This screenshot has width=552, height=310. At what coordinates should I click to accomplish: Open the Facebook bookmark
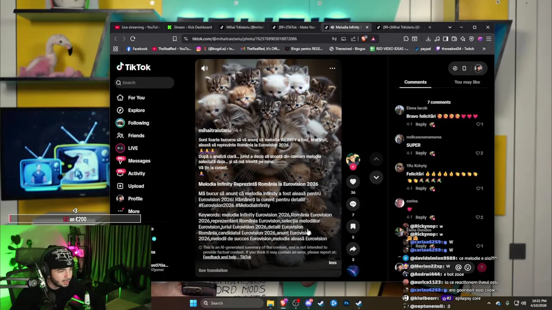[x=137, y=49]
